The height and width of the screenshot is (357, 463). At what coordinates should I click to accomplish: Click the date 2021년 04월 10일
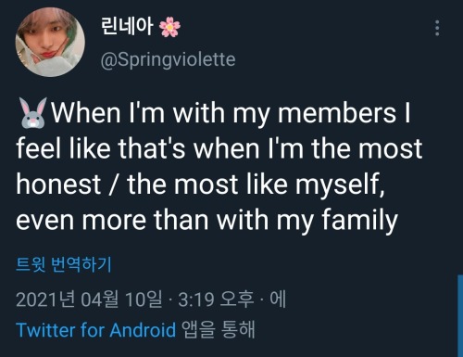pos(89,300)
